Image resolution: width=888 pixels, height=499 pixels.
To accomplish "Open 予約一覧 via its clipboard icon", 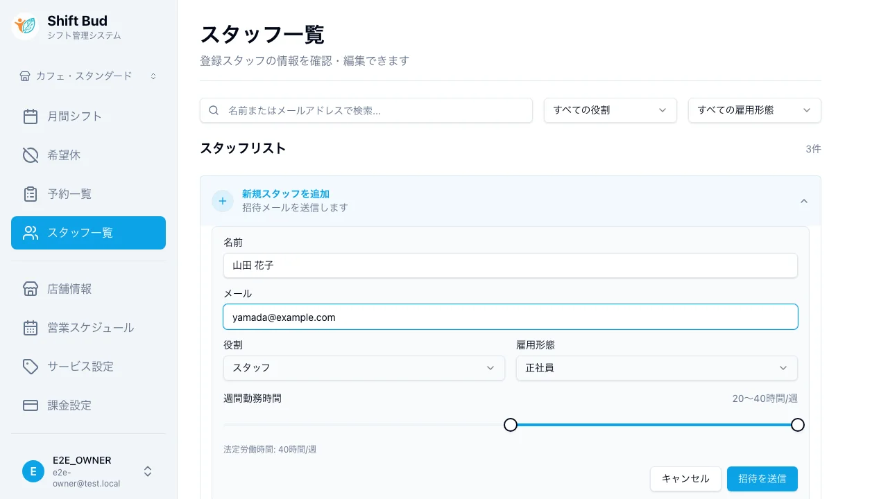I will point(31,194).
